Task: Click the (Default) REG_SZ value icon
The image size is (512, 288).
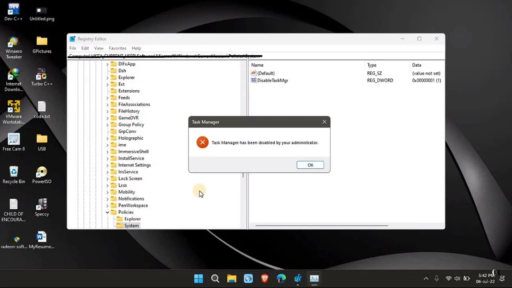Action: pos(254,73)
